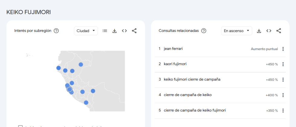Click the Aumento puntual label
The height and width of the screenshot is (127, 296).
pyautogui.click(x=264, y=49)
